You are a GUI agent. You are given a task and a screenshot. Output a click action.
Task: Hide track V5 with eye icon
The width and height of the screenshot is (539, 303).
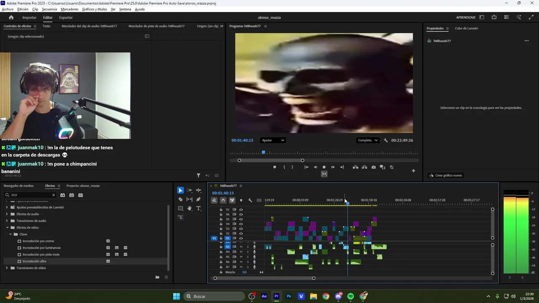[x=241, y=219]
